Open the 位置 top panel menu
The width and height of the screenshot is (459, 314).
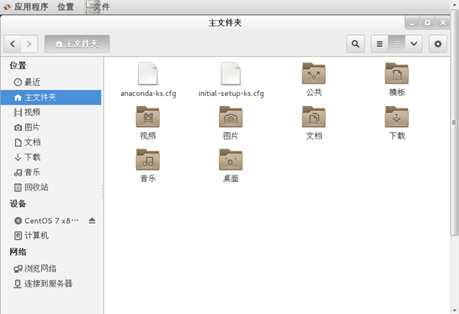(x=65, y=7)
